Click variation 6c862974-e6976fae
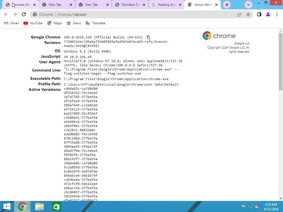The image size is (283, 212). click(x=81, y=171)
